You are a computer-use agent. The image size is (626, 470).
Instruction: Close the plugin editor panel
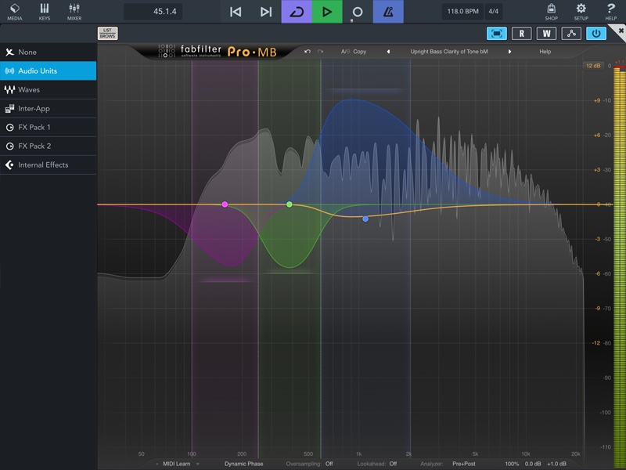[621, 31]
